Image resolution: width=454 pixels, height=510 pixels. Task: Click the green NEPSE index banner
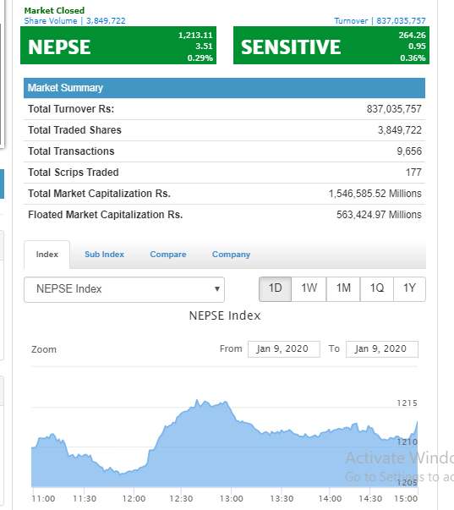point(118,45)
